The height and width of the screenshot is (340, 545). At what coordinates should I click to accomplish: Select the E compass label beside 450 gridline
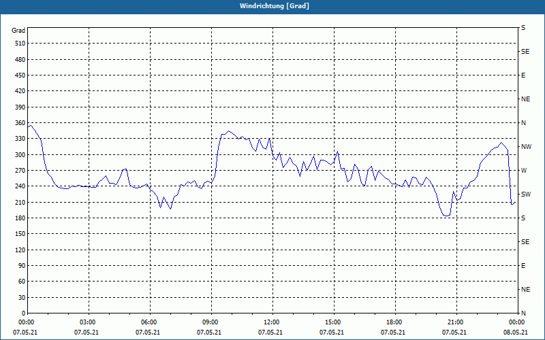tap(523, 75)
